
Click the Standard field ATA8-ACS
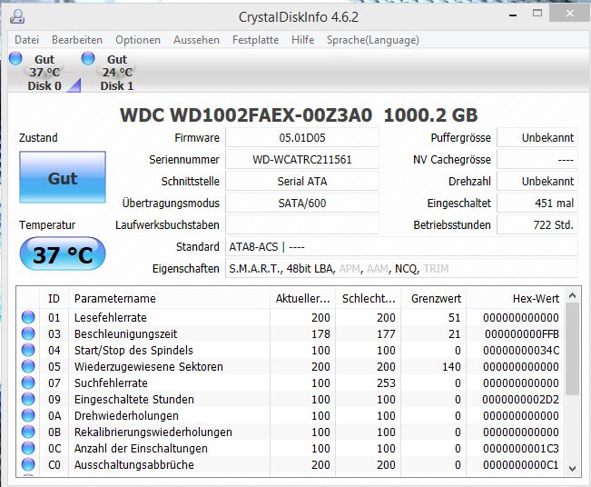coord(402,247)
